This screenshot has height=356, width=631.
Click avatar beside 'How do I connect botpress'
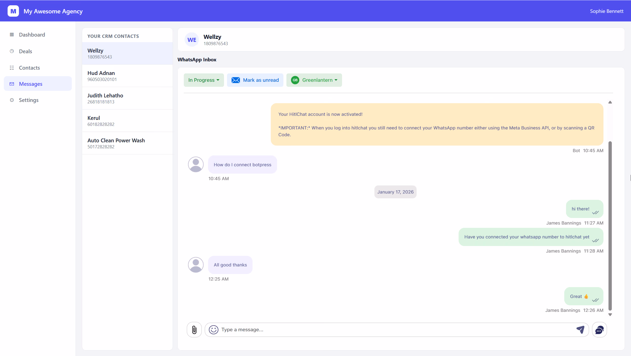click(196, 165)
